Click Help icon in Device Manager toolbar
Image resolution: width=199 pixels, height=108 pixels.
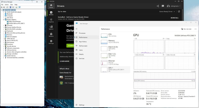pos(11,7)
